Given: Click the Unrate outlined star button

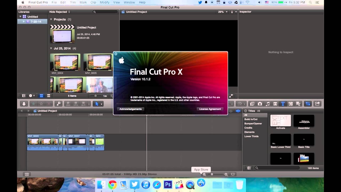Looking at the screenshot, I should click(x=41, y=104).
